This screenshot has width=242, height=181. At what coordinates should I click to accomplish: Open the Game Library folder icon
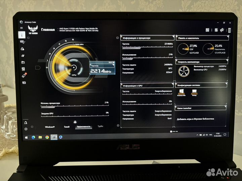point(23,62)
